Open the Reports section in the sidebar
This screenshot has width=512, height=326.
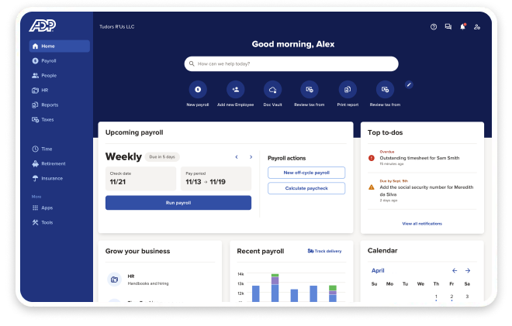point(49,105)
